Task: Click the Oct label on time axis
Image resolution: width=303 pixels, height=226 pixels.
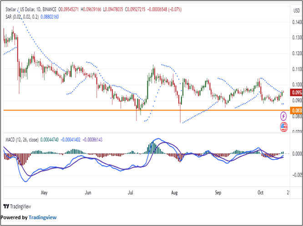Action: click(261, 193)
